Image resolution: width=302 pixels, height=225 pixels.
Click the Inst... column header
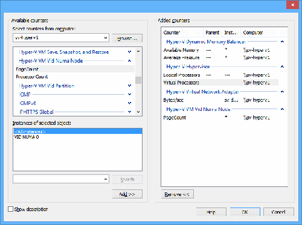tap(231, 33)
